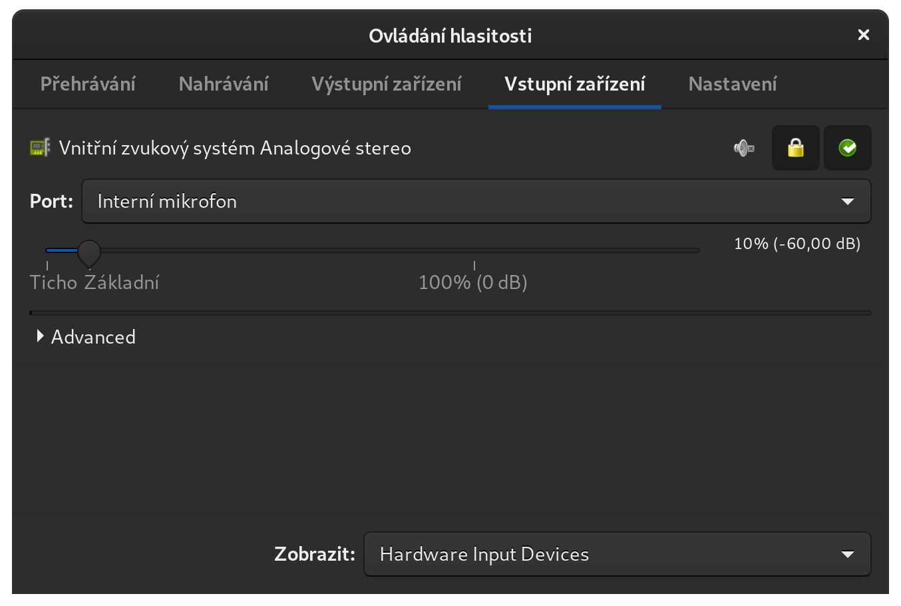Click the Port dropdown arrow

pos(848,201)
